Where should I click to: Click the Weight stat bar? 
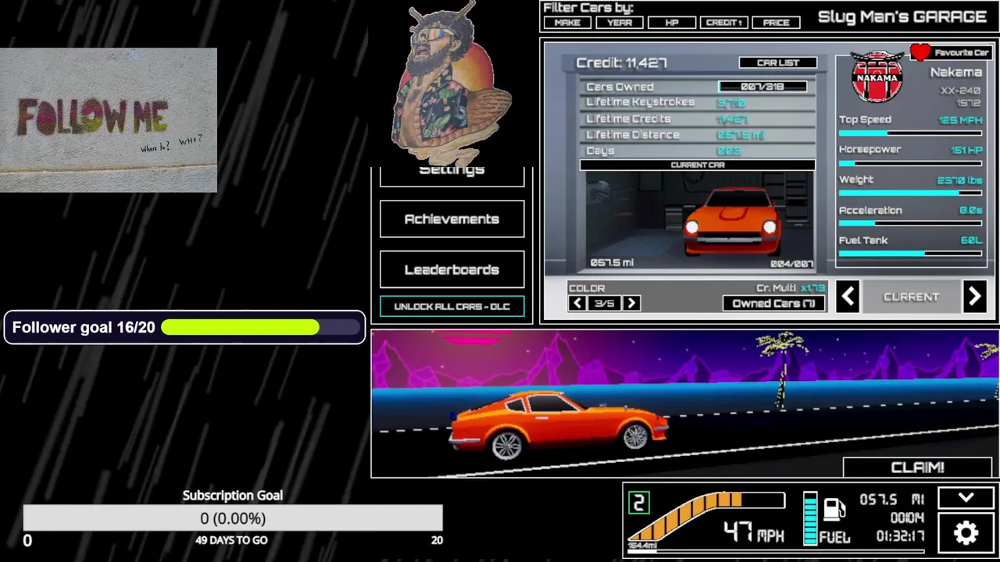910,193
